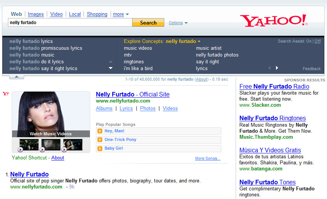Click the www.nellyfurtado.com green URL under official site

tap(123, 101)
